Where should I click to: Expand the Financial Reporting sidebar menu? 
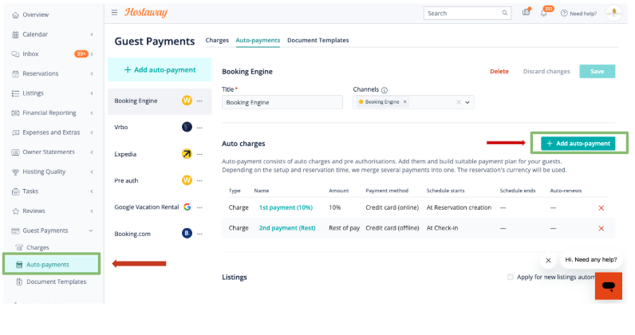coord(92,113)
